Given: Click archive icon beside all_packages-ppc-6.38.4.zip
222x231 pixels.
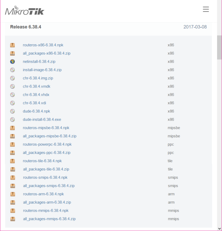Looking at the screenshot, I should [x=12, y=152].
